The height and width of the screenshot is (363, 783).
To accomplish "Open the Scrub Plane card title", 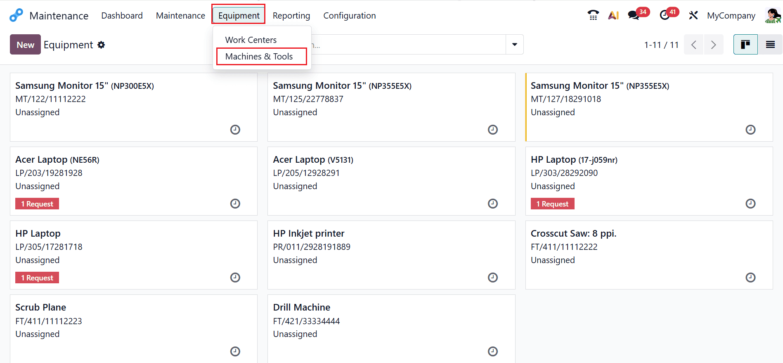I will point(40,307).
